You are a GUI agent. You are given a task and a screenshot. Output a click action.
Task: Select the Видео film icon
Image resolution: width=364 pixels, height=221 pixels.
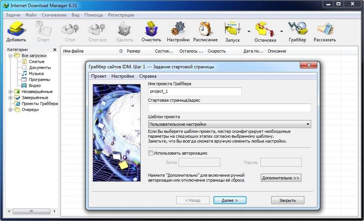(24, 86)
